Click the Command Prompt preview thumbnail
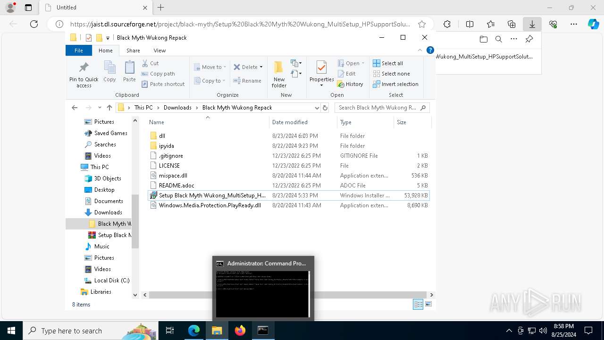The width and height of the screenshot is (604, 340). [263, 288]
